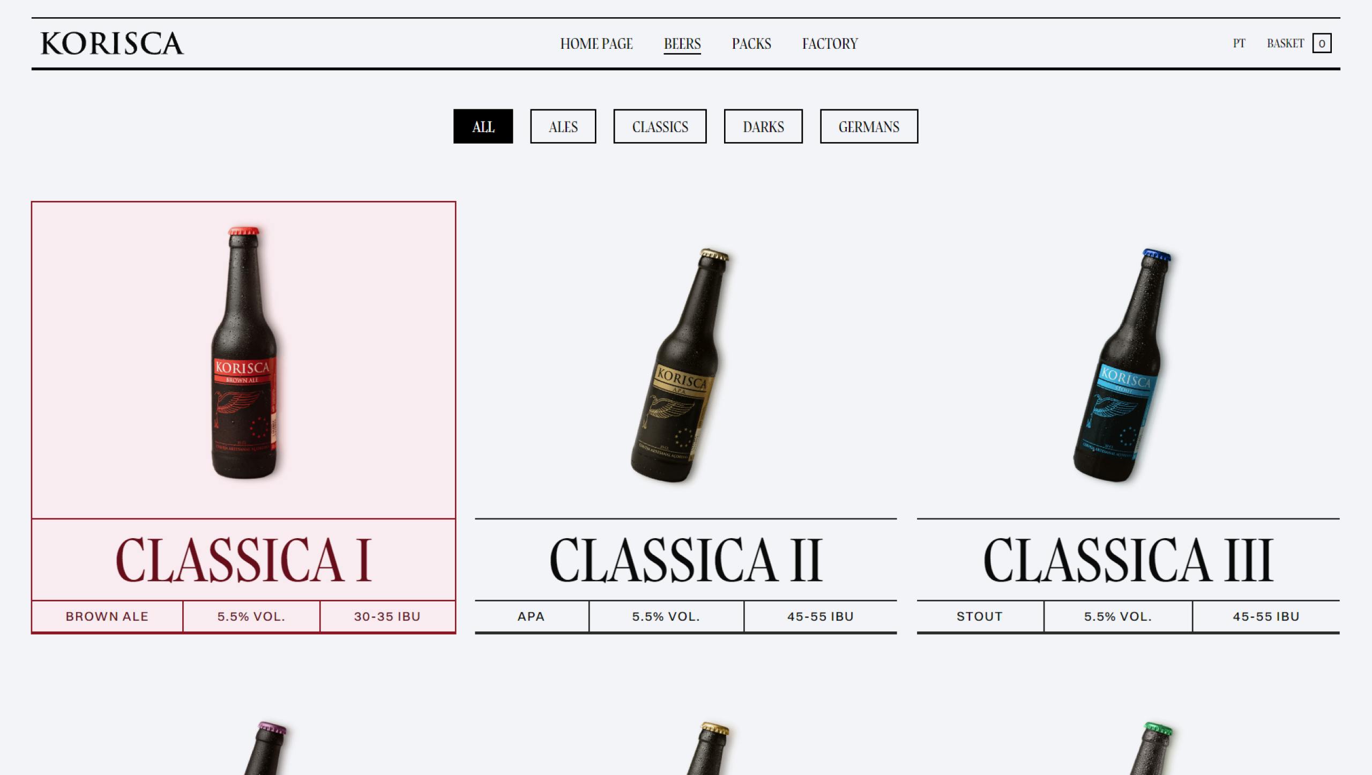The image size is (1372, 775).
Task: Open the Classica I bottle image
Action: tap(245, 352)
